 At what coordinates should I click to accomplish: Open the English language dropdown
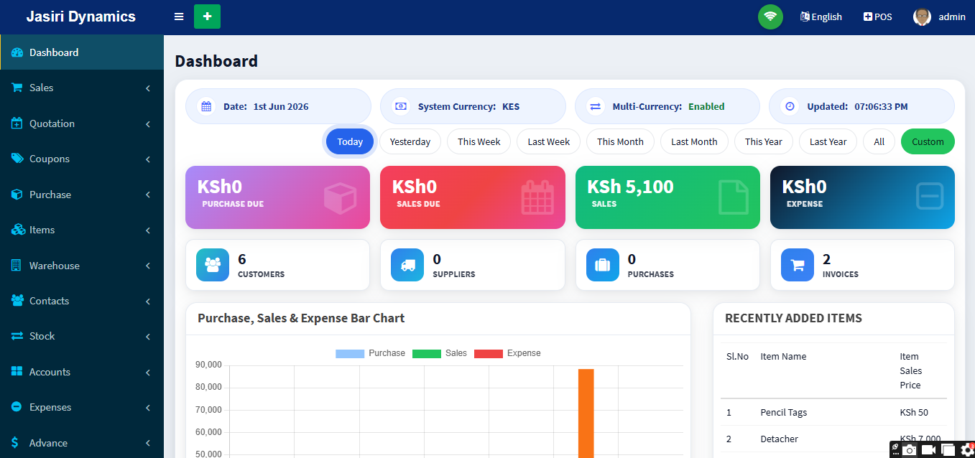pos(821,17)
